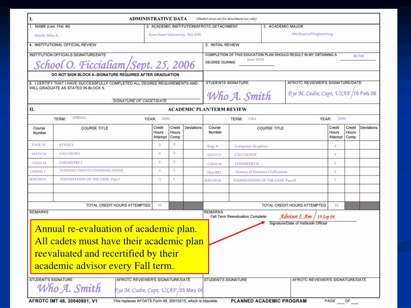Screen dimensions: 411x308
Task: Click 'Eye M. Cadre' signature dated 25 May 06
Action: (x=159, y=290)
